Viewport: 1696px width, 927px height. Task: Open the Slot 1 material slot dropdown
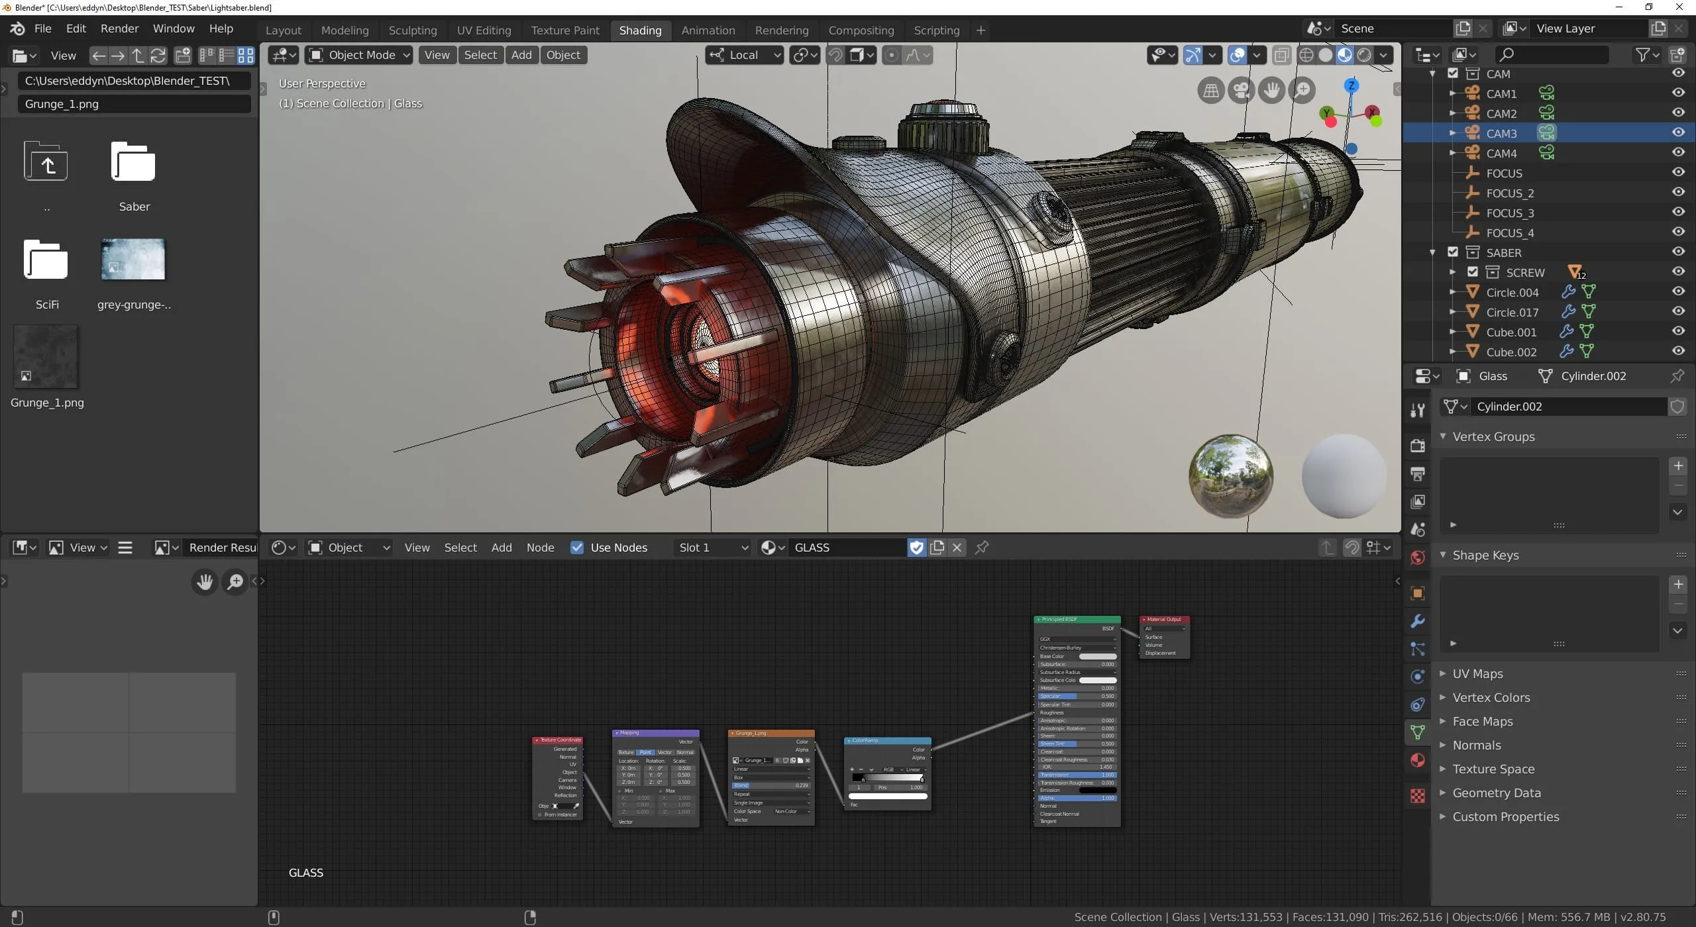coord(712,548)
